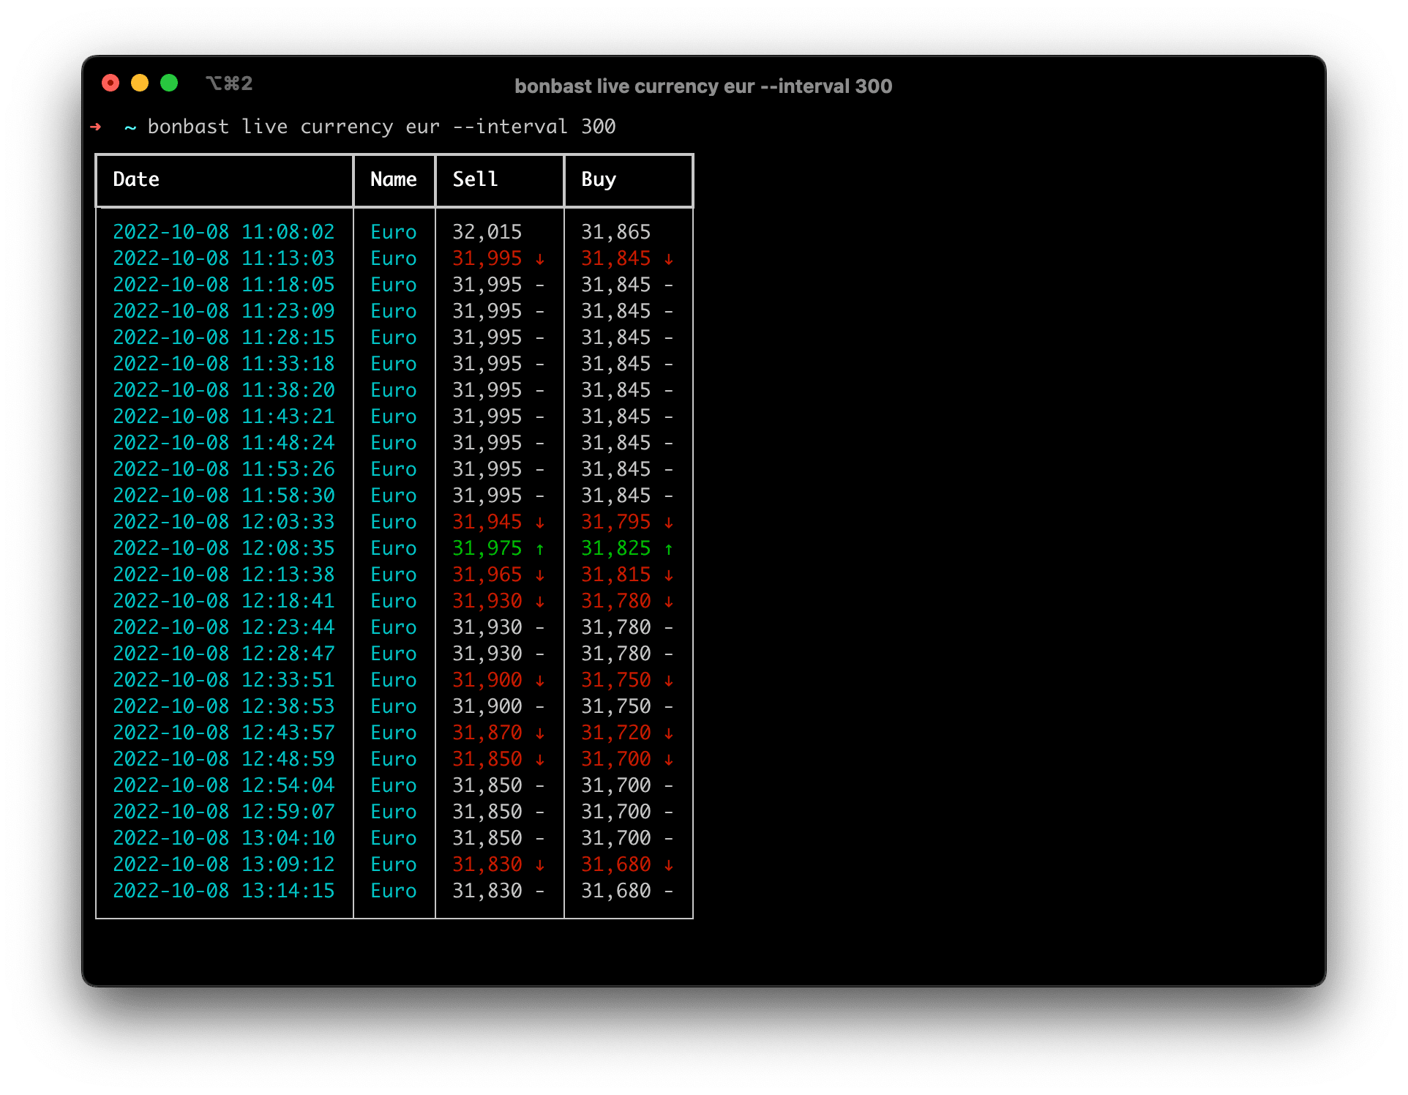This screenshot has width=1408, height=1095.
Task: Select date '2022-10-08 12:18:41'
Action: (x=224, y=601)
